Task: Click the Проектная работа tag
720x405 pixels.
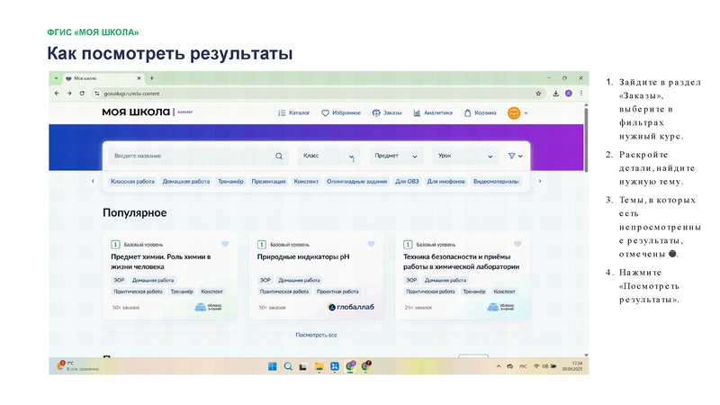Action: click(337, 292)
